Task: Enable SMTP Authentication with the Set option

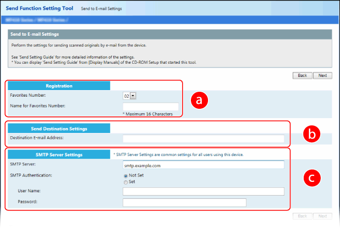Action: [125, 182]
